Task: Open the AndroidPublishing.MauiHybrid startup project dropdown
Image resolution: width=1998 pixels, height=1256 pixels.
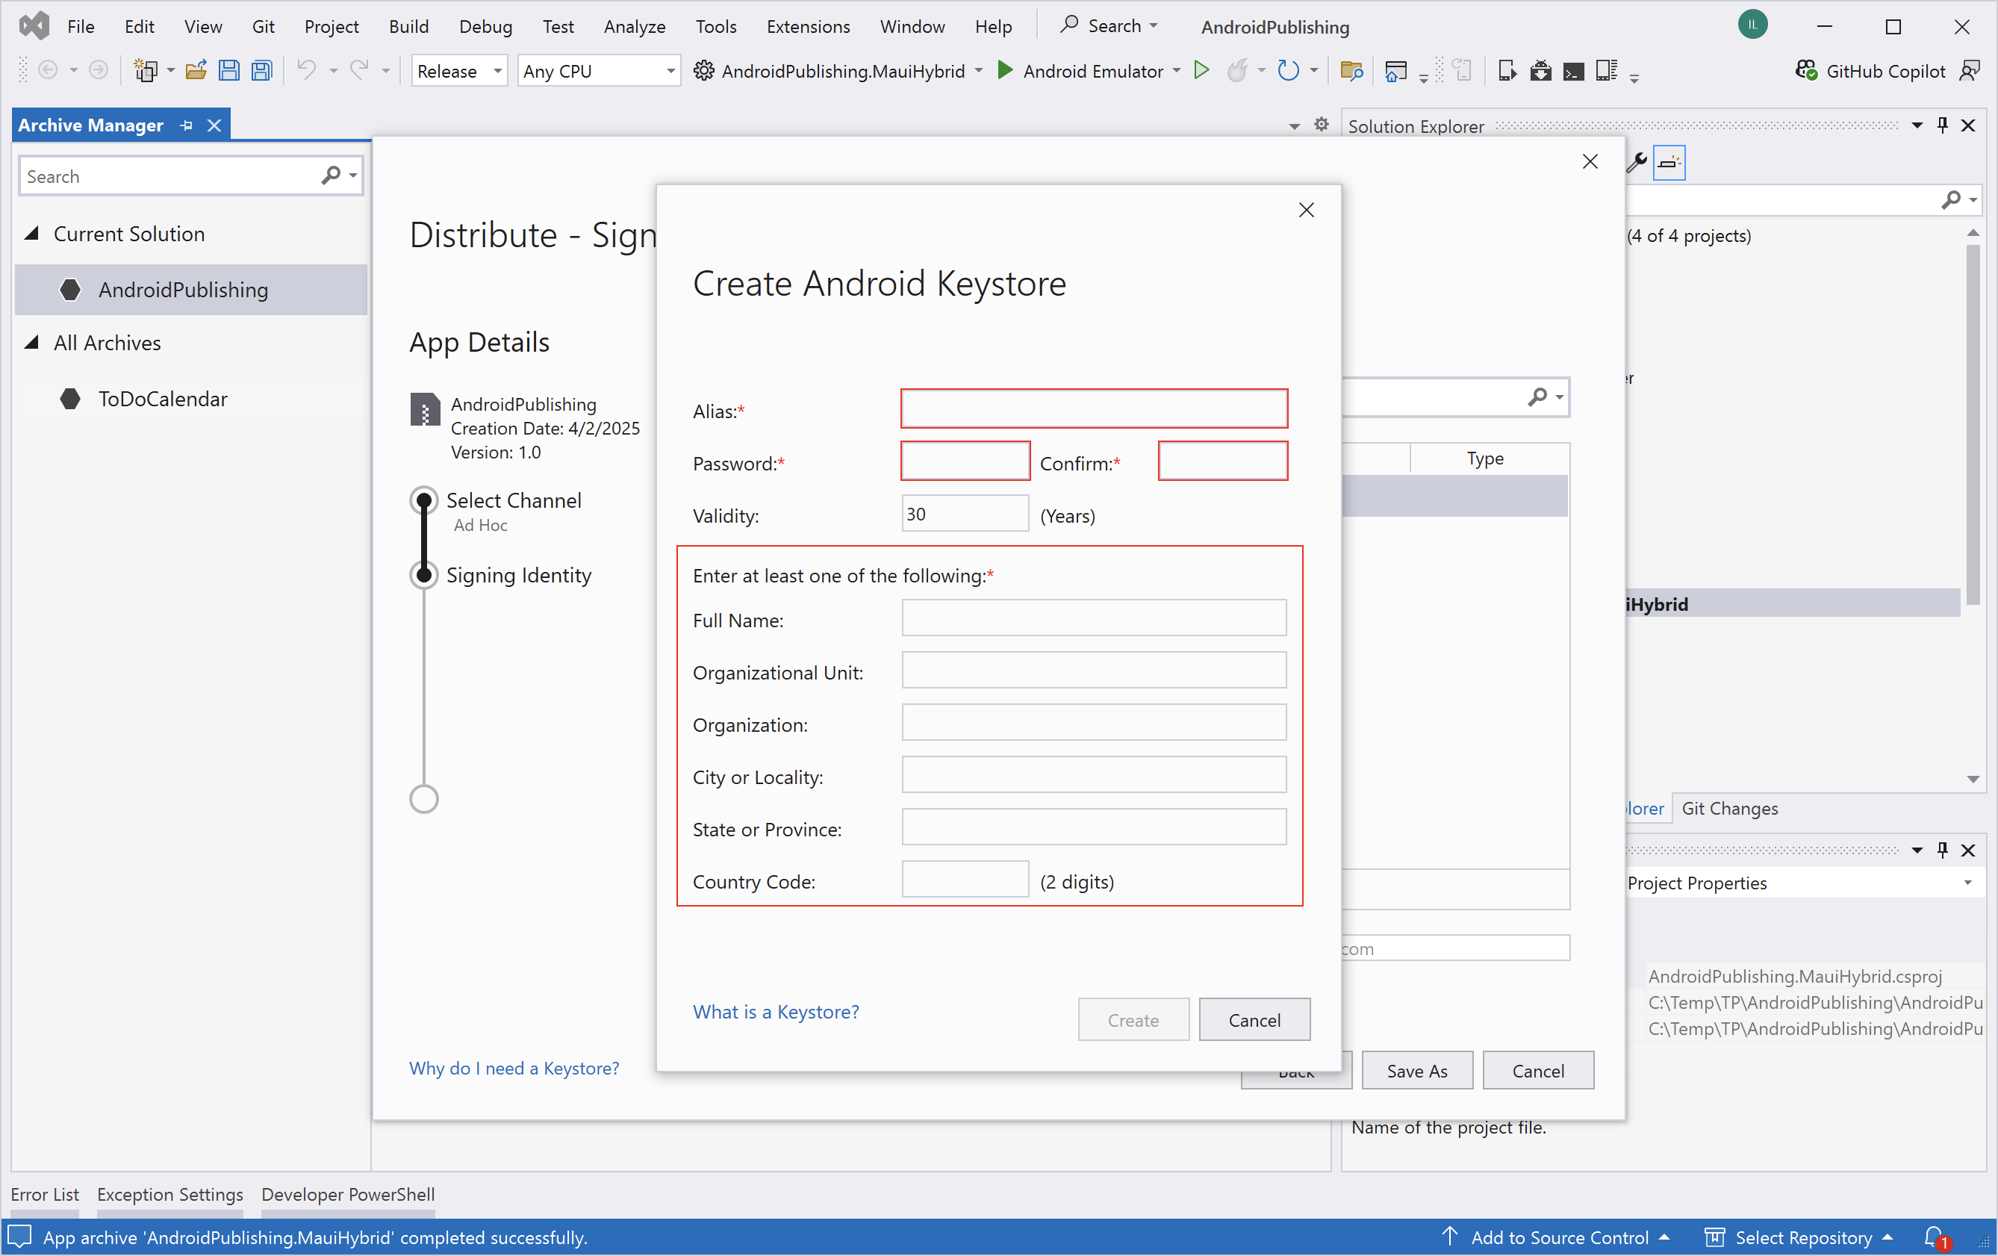Action: pos(979,70)
